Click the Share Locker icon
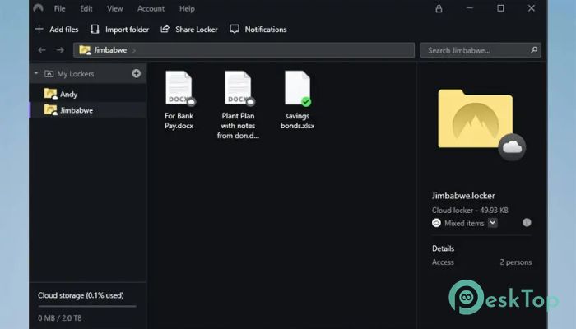The width and height of the screenshot is (576, 329). pos(165,29)
